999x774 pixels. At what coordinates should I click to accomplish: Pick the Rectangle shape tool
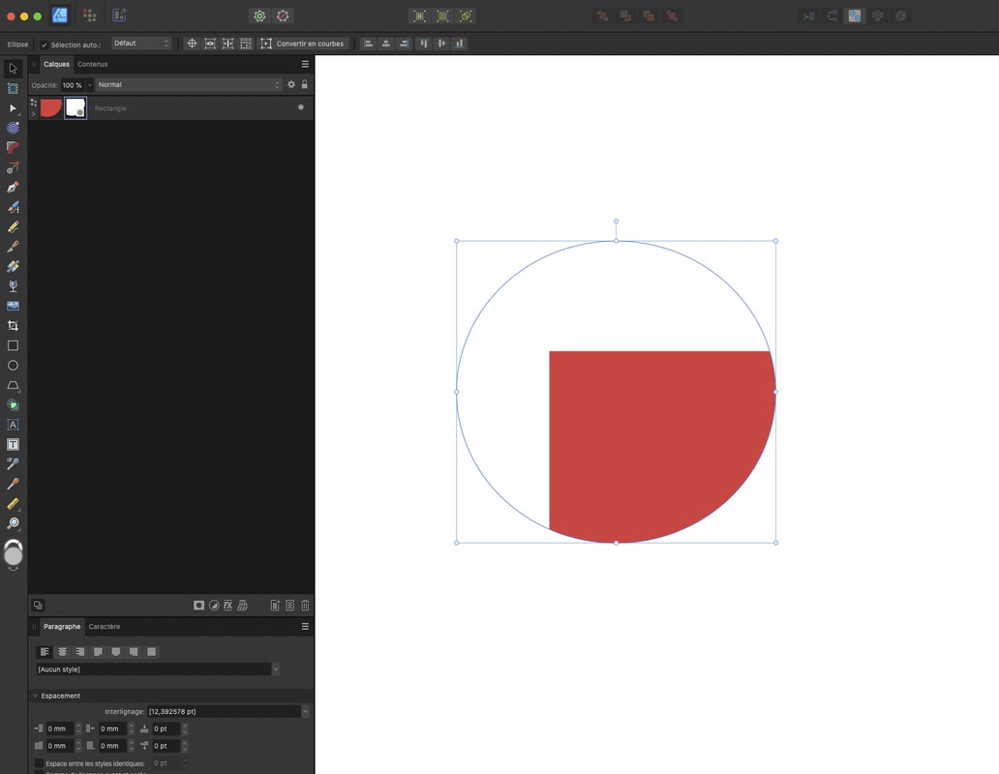coord(13,345)
